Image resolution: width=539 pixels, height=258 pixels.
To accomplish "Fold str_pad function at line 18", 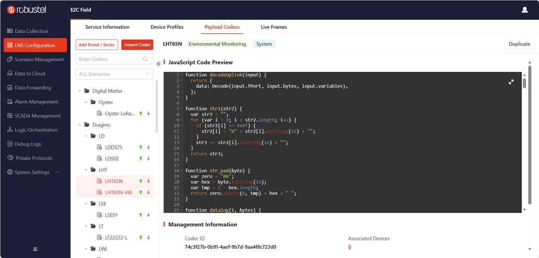I will coord(181,171).
